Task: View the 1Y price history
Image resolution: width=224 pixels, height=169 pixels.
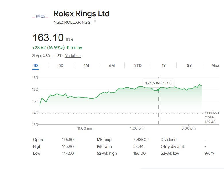Action: 163,65
